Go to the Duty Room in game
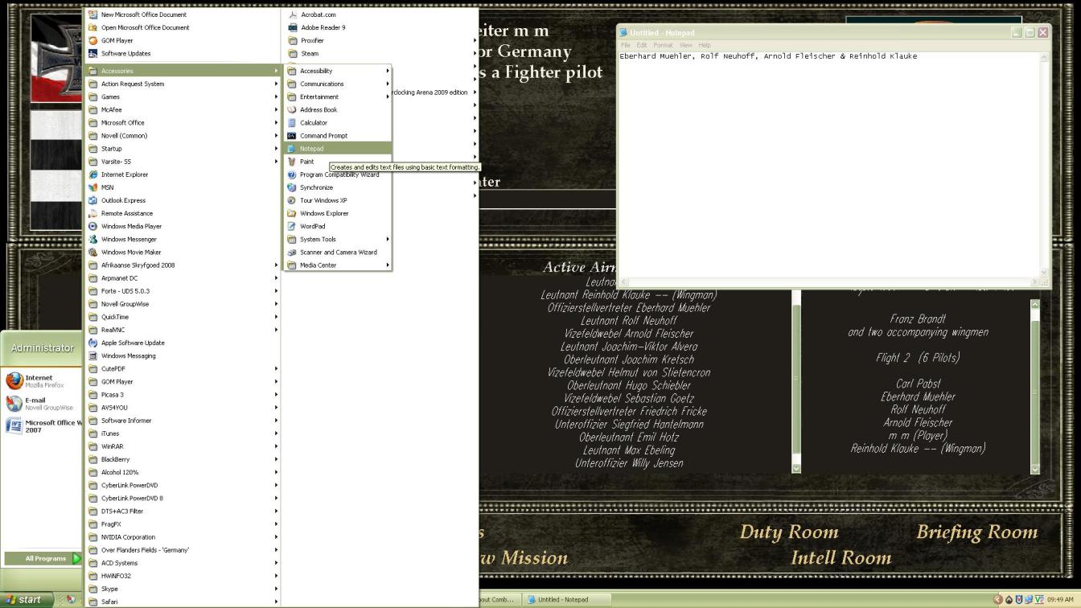 789,532
